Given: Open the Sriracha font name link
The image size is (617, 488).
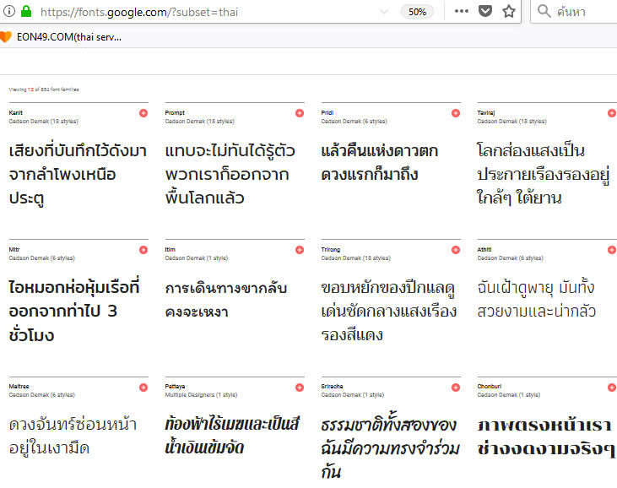Looking at the screenshot, I should click(x=332, y=387).
